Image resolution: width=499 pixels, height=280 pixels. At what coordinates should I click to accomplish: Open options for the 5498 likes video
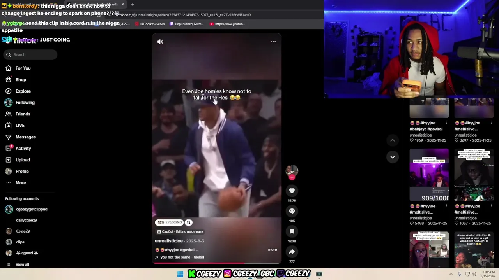446,206
